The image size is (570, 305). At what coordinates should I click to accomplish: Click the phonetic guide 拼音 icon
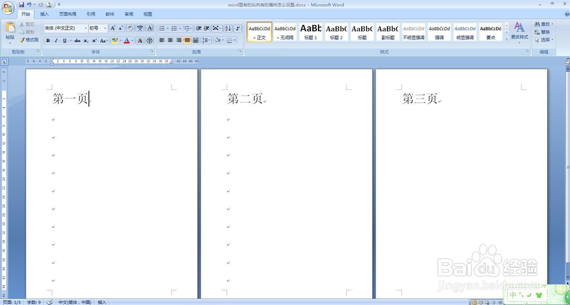pos(140,28)
